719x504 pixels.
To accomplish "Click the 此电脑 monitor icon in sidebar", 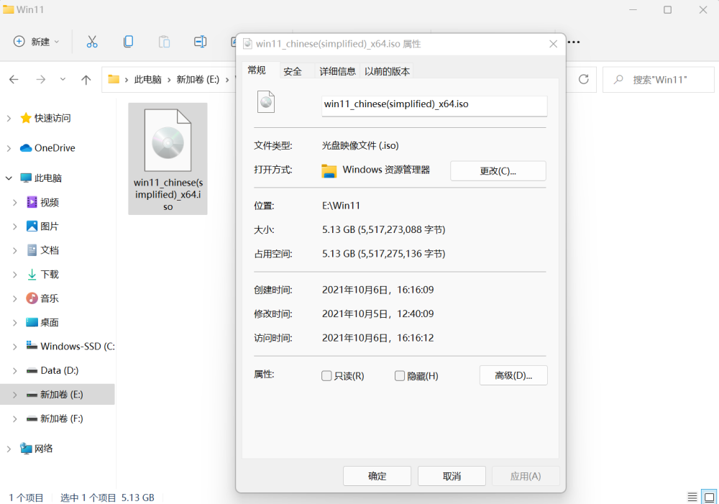I will click(26, 178).
